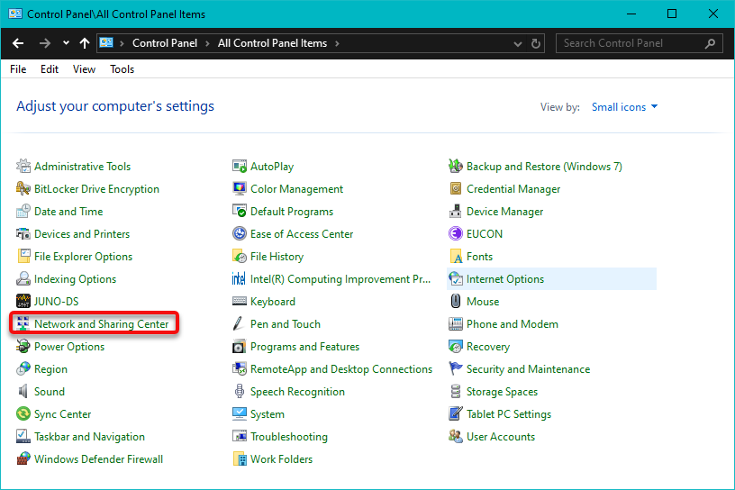The image size is (735, 490).
Task: Click the Speech Recognition microphone icon
Action: (240, 392)
